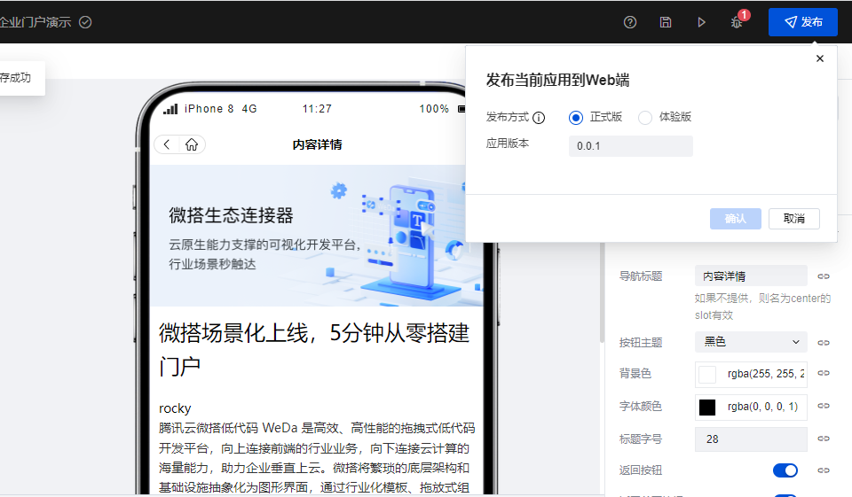Click bind-data link icon for 按钮主题
Screen dimensions: 852x497
(824, 342)
